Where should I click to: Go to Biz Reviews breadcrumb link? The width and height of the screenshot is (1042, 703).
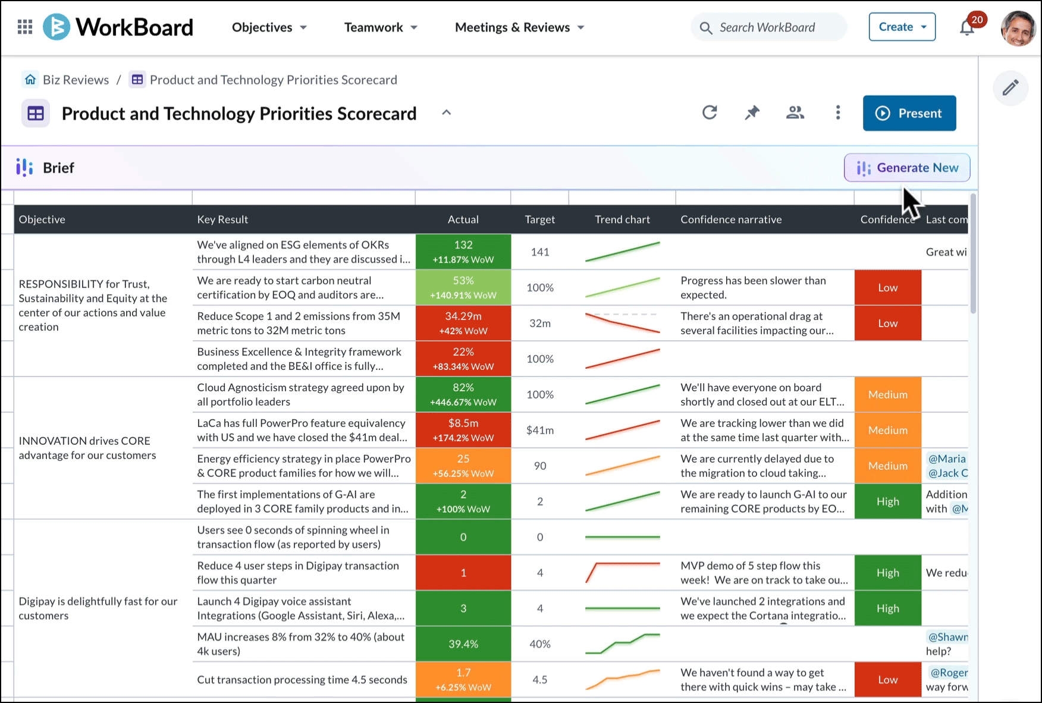coord(76,80)
